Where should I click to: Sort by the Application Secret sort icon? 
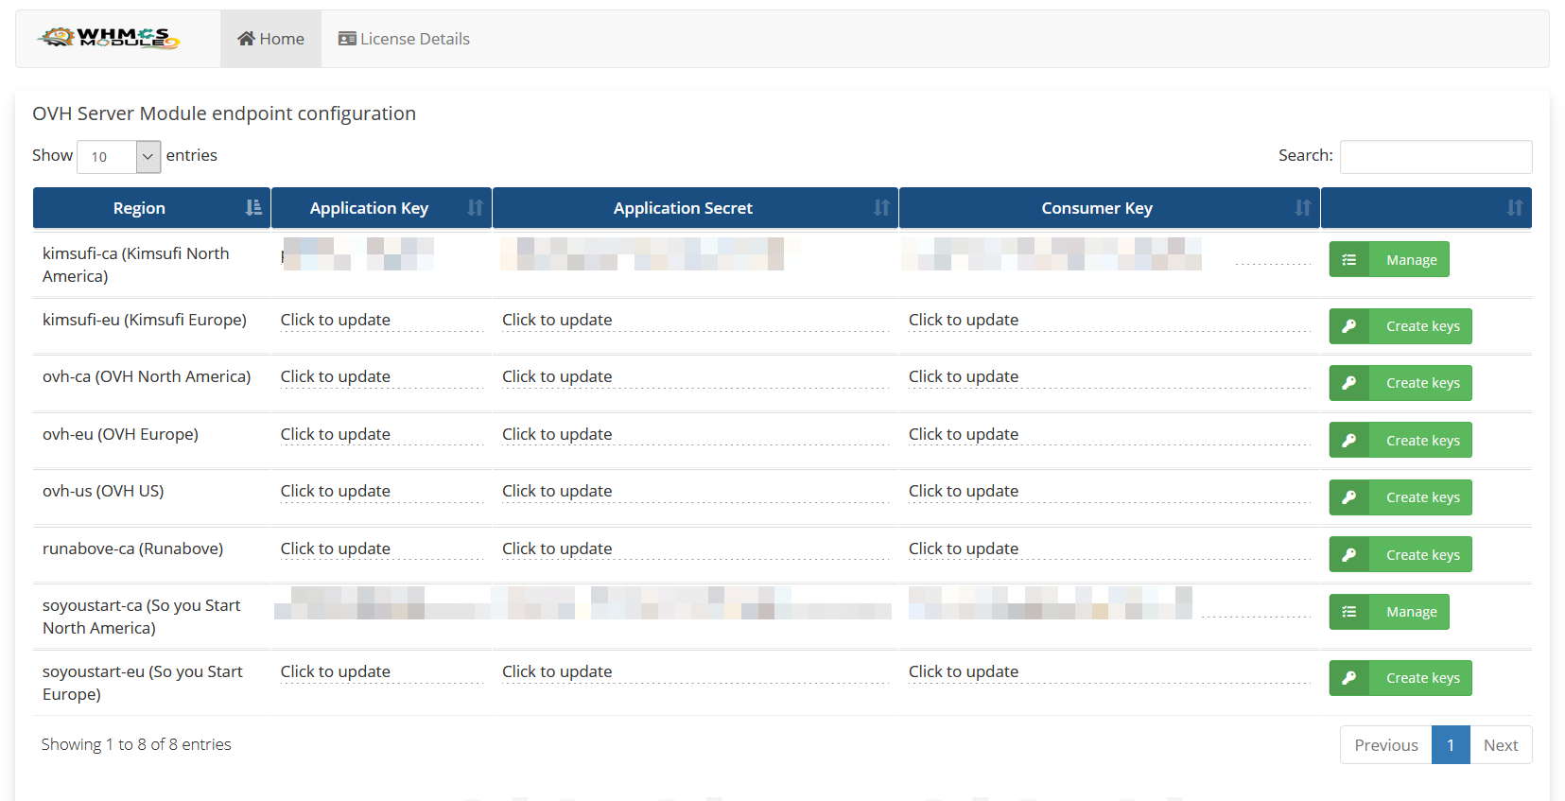tap(881, 207)
